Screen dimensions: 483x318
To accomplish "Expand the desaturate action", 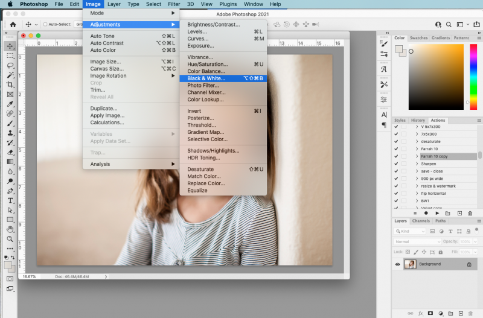I will pyautogui.click(x=417, y=142).
